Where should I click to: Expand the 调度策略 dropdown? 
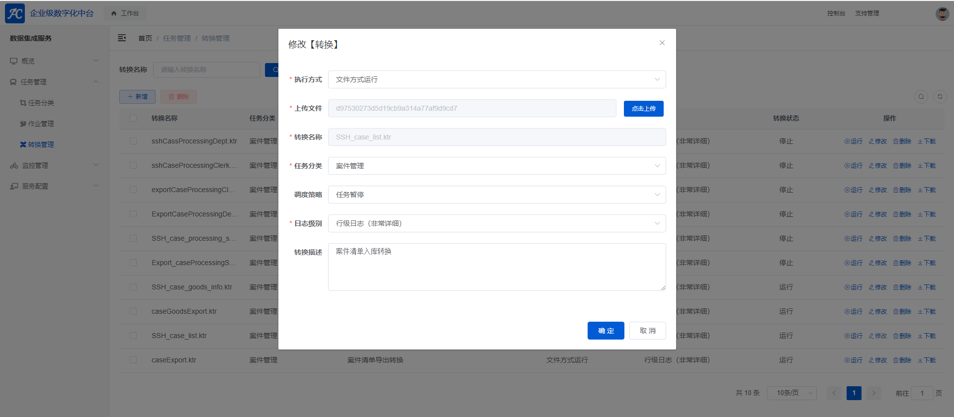[x=497, y=195]
